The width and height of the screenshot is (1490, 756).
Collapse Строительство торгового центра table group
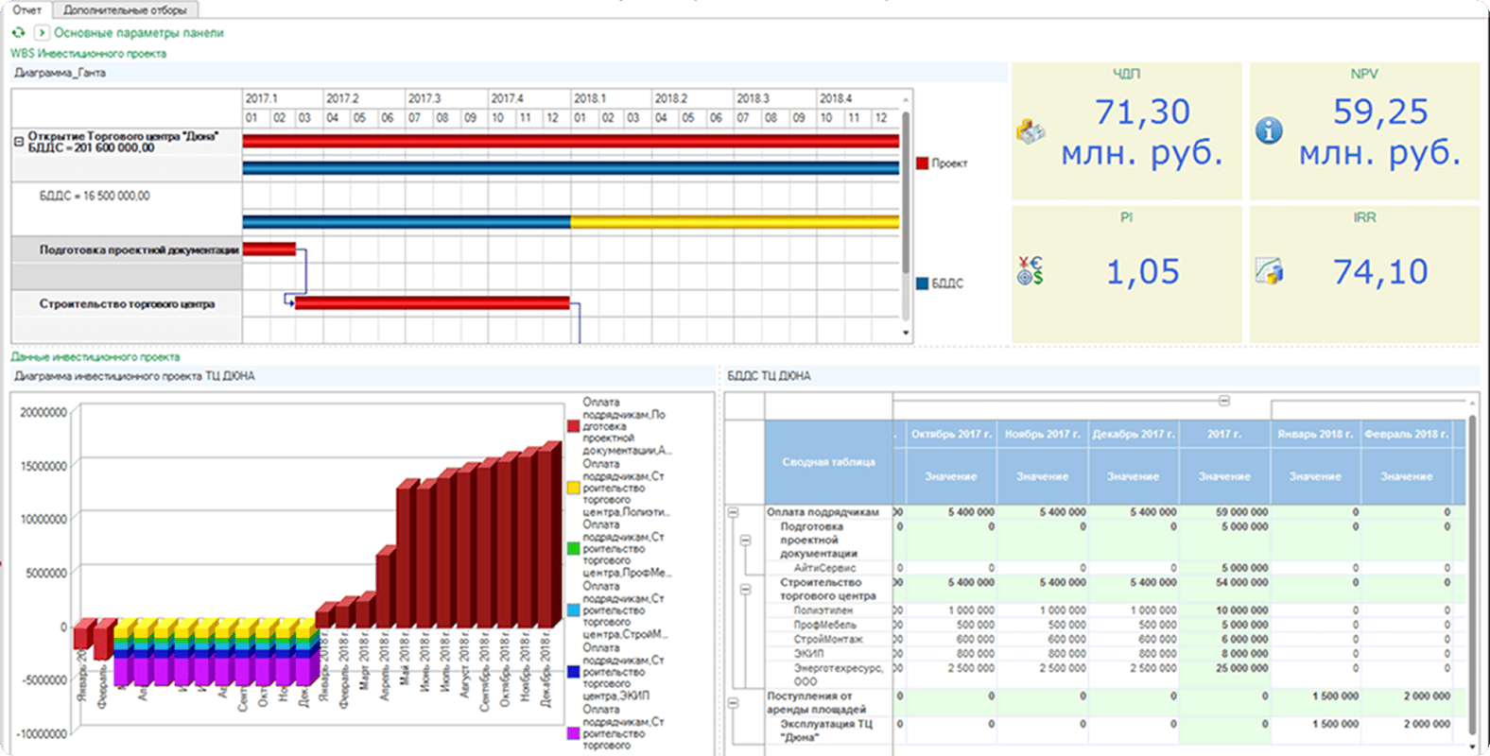745,590
